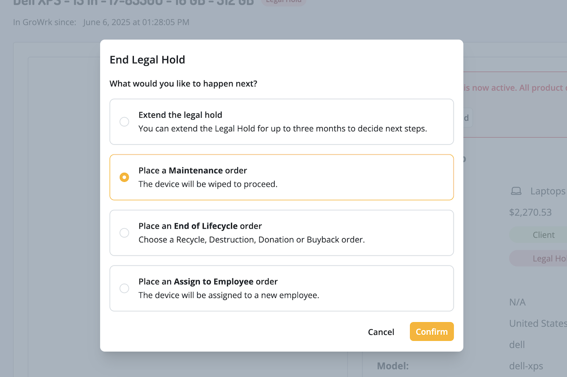The width and height of the screenshot is (567, 377).
Task: Click the June 6, 2025 date text
Action: point(136,22)
